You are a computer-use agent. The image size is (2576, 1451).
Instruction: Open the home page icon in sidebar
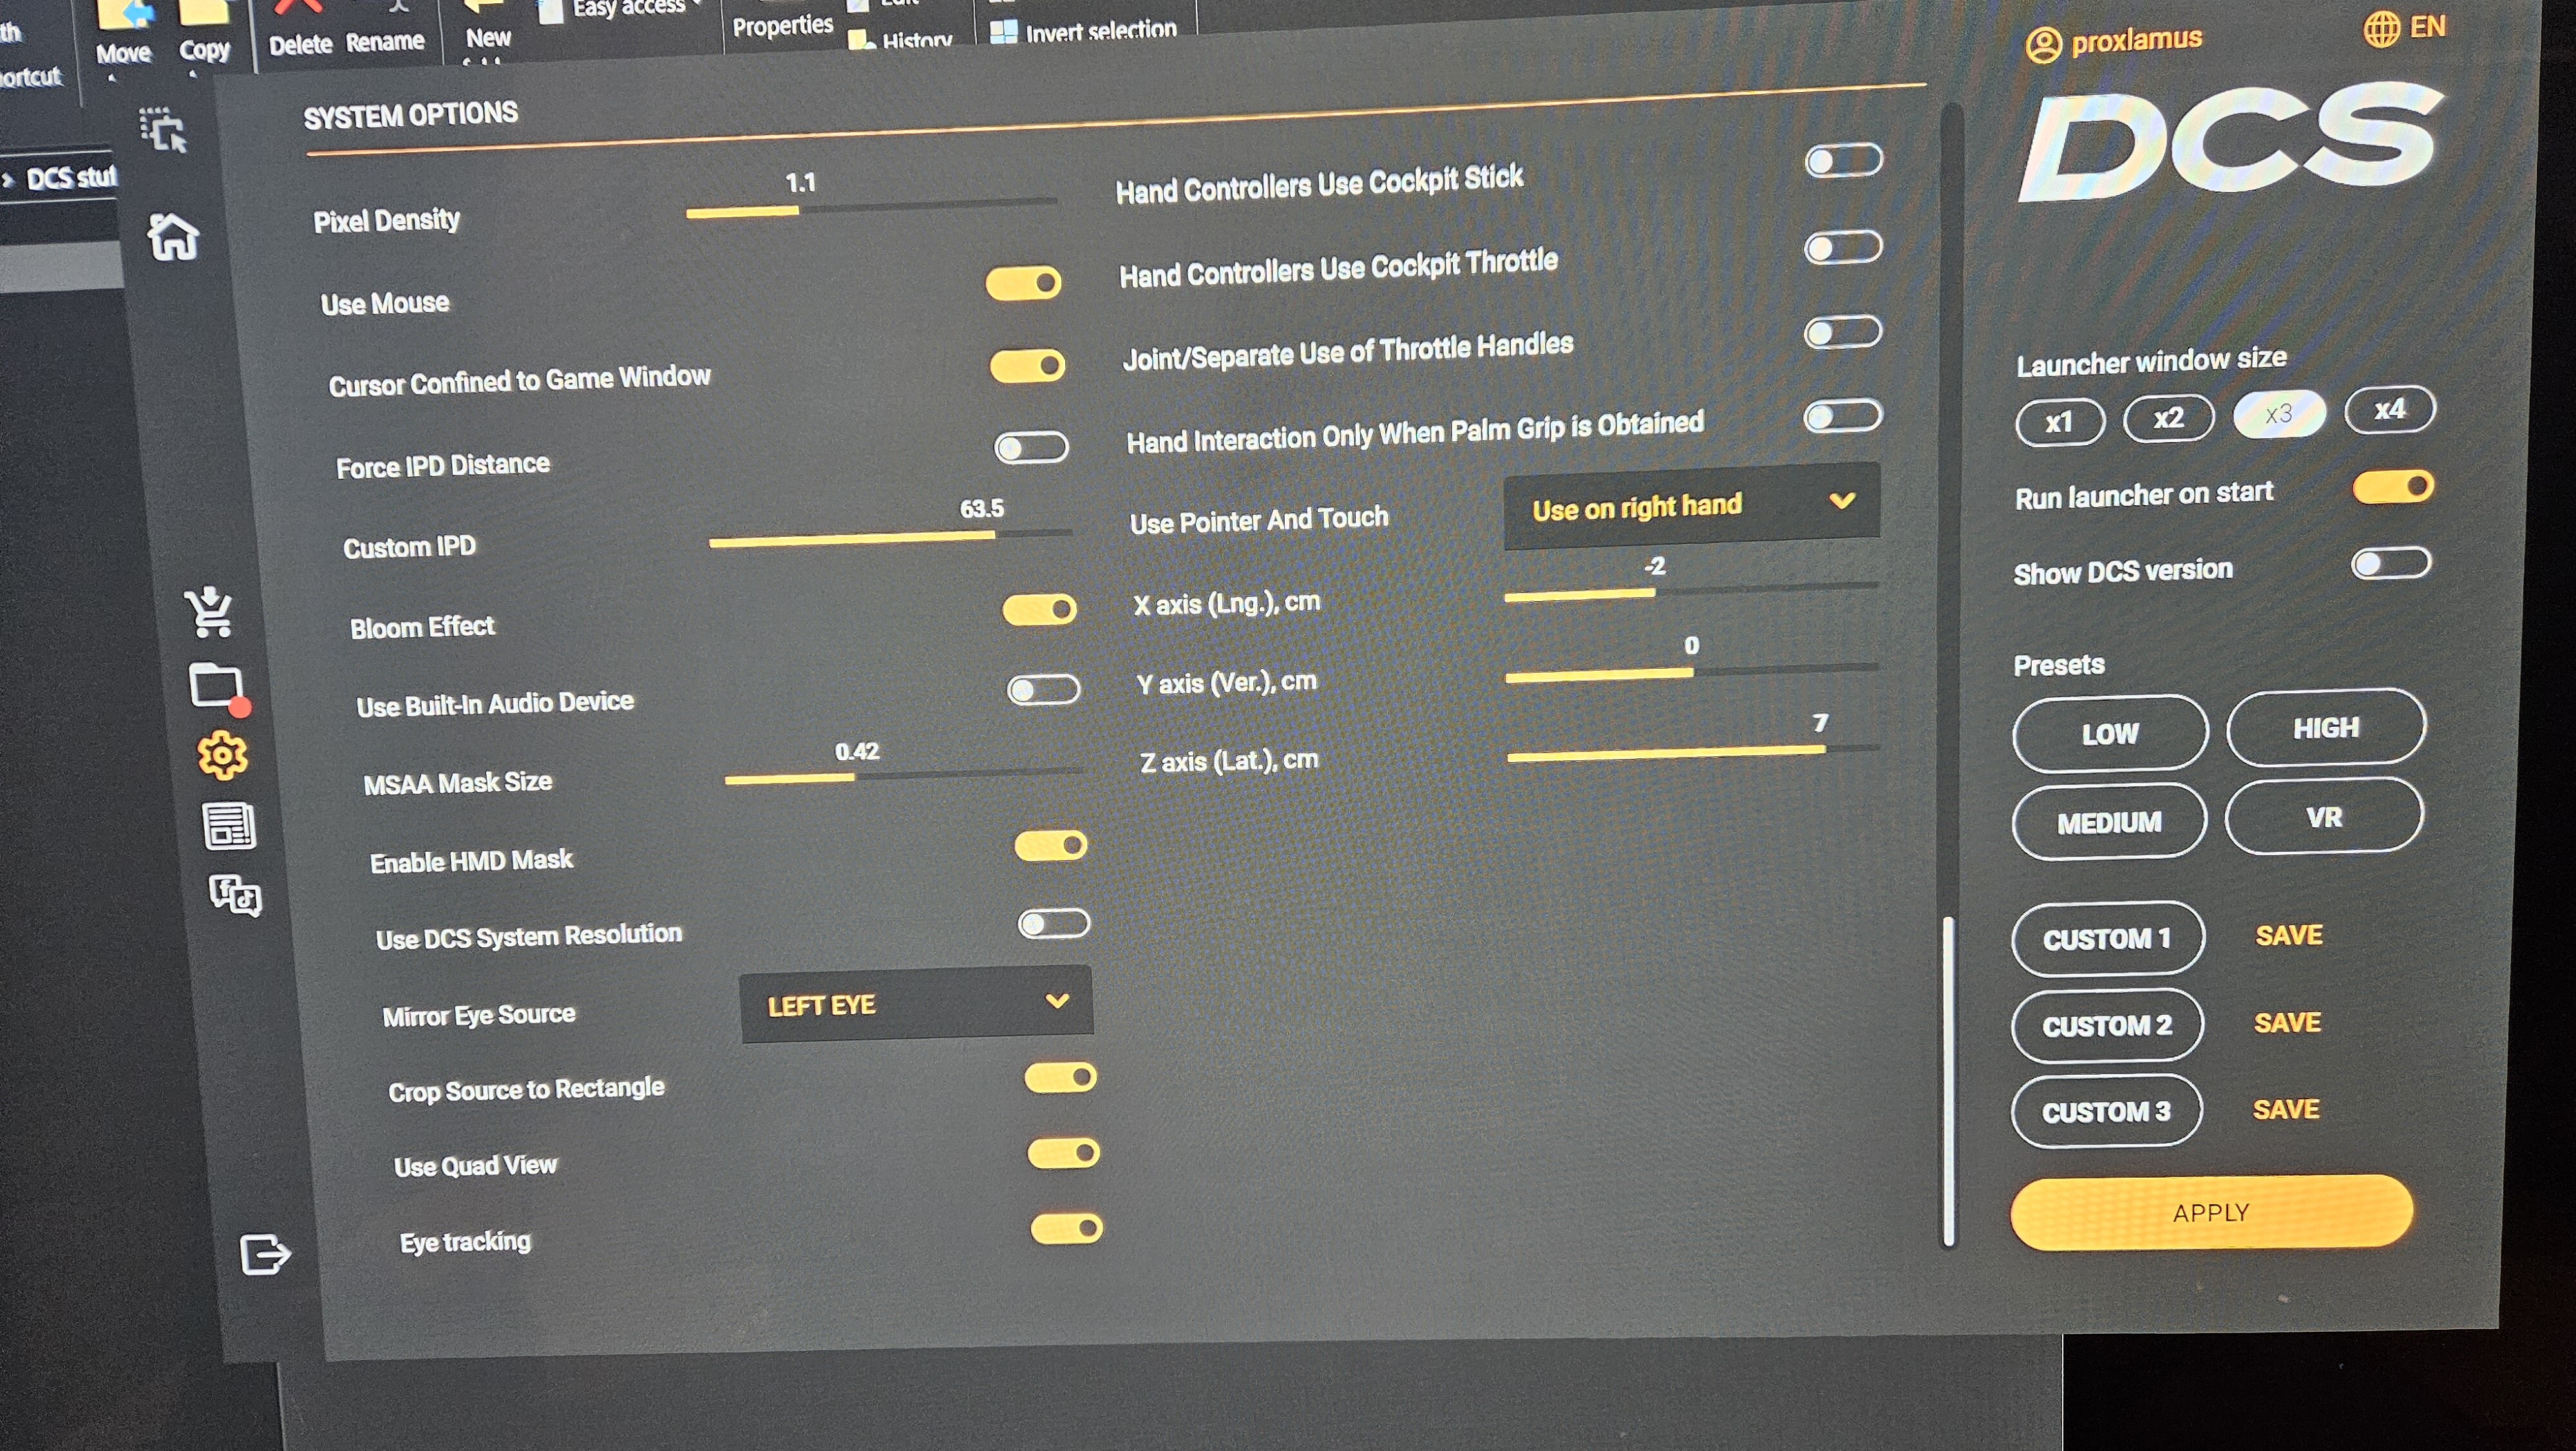point(173,238)
